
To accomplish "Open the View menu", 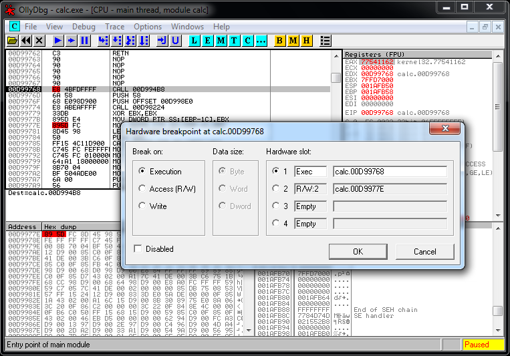I will [54, 27].
